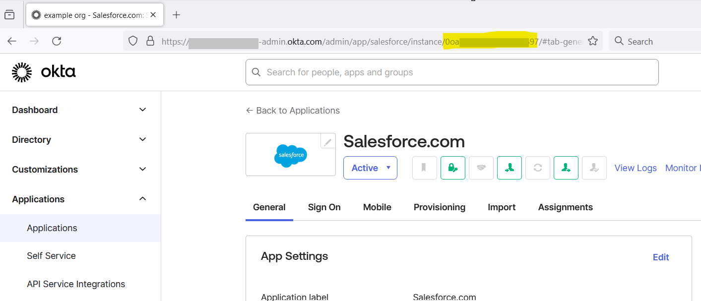Click the shield tracking protection icon
Image resolution: width=701 pixels, height=301 pixels.
(132, 41)
